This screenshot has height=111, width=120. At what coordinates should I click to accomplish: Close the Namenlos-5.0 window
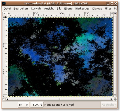pyautogui.click(x=115, y=3)
